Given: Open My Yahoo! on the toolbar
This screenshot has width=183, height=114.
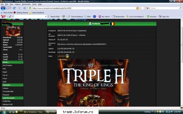Looking at the screenshot, I should click(x=104, y=17).
